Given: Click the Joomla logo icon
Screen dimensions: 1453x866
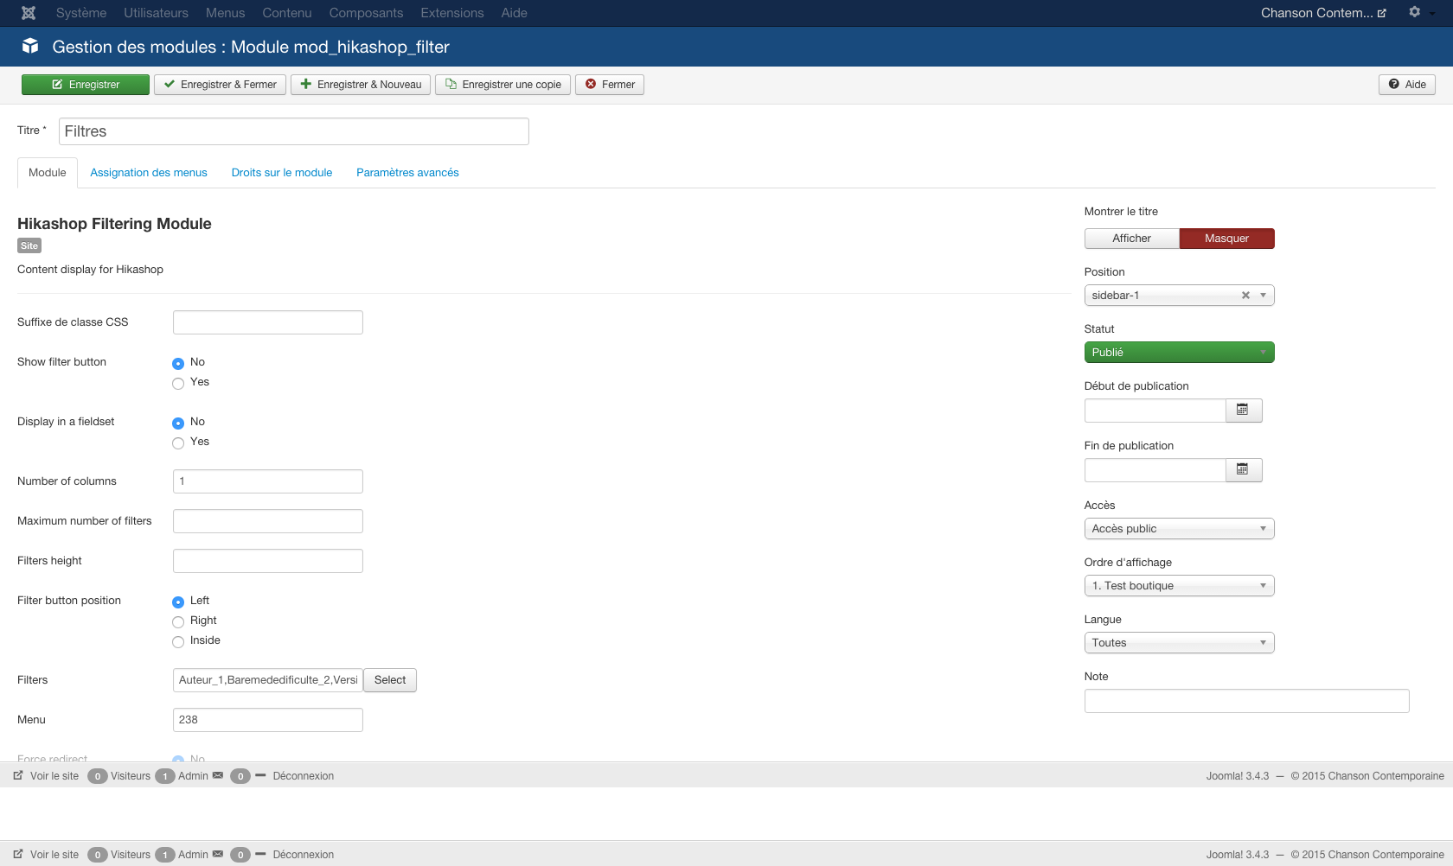Looking at the screenshot, I should 29,13.
